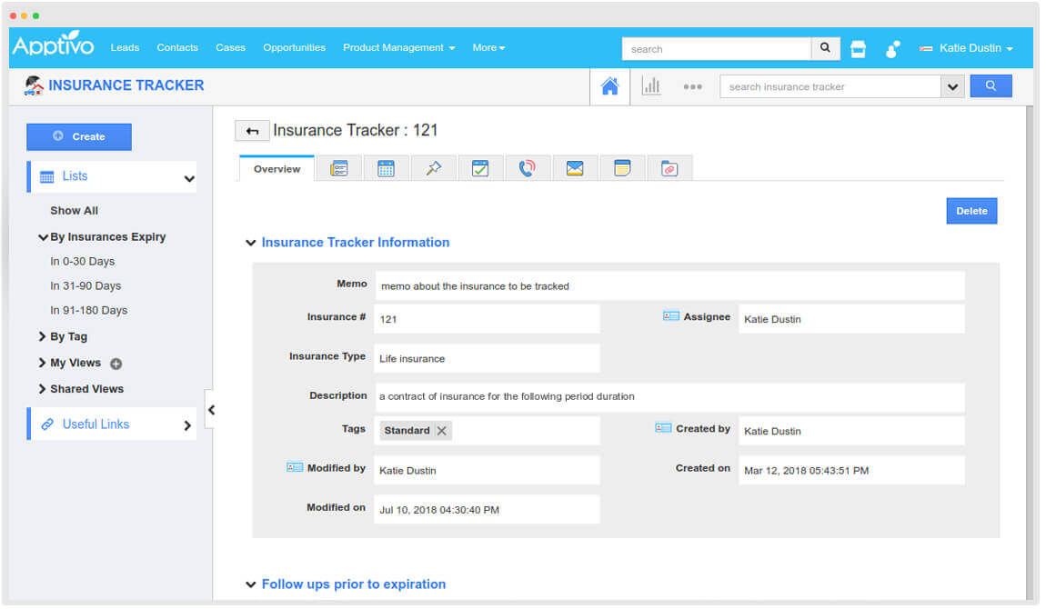
Task: Open the notes tab icon
Action: 622,169
